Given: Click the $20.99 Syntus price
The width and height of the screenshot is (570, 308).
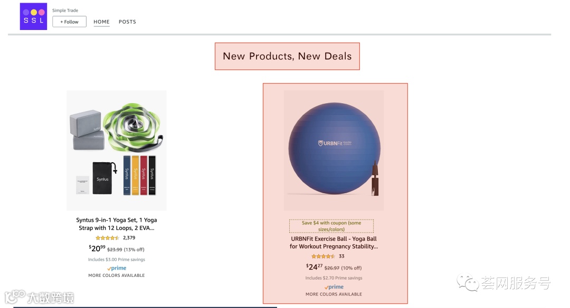Looking at the screenshot, I should [97, 249].
